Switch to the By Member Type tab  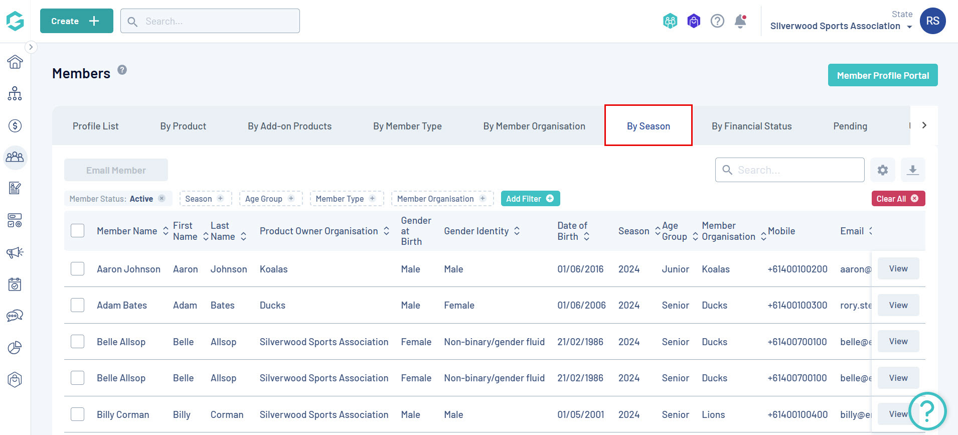(x=407, y=126)
